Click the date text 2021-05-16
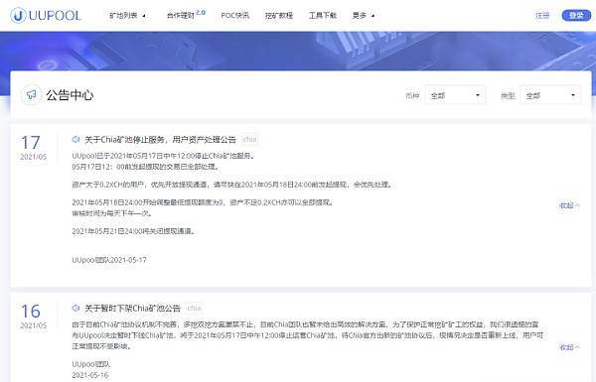The height and width of the screenshot is (382, 596). click(x=90, y=375)
